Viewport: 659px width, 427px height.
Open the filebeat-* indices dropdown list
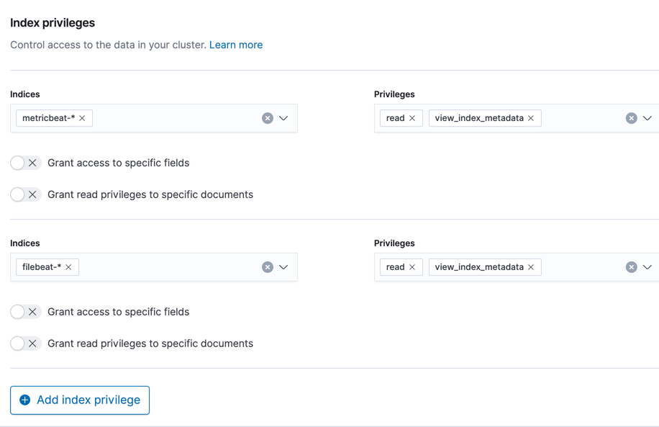(x=283, y=267)
